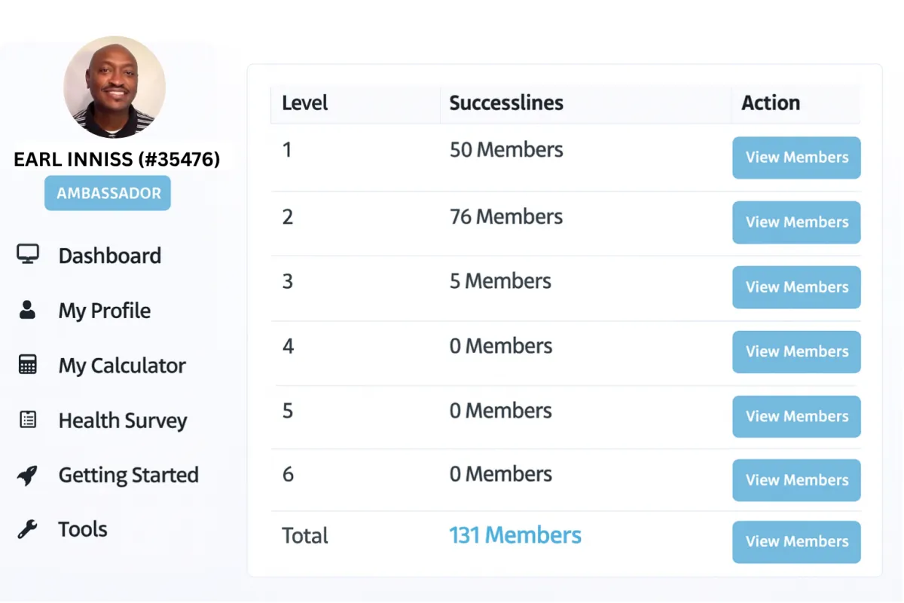View Members for Level 1
The height and width of the screenshot is (603, 904).
(x=796, y=158)
